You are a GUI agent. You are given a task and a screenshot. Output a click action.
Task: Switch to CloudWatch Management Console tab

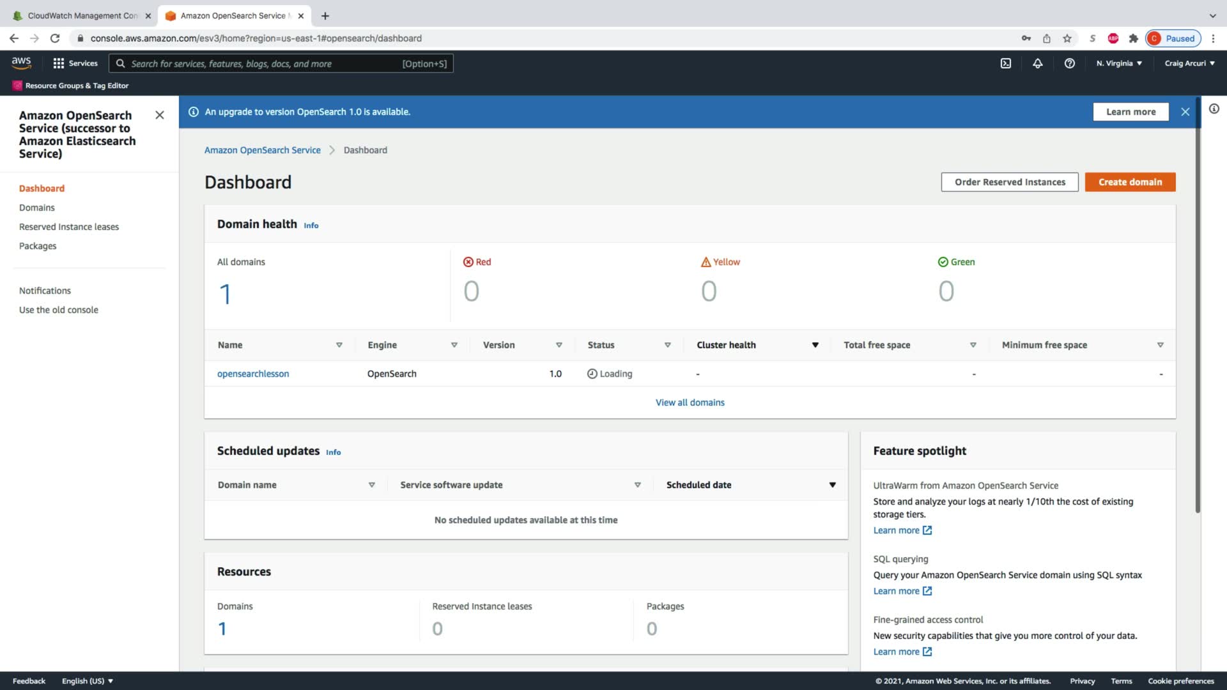click(x=82, y=15)
